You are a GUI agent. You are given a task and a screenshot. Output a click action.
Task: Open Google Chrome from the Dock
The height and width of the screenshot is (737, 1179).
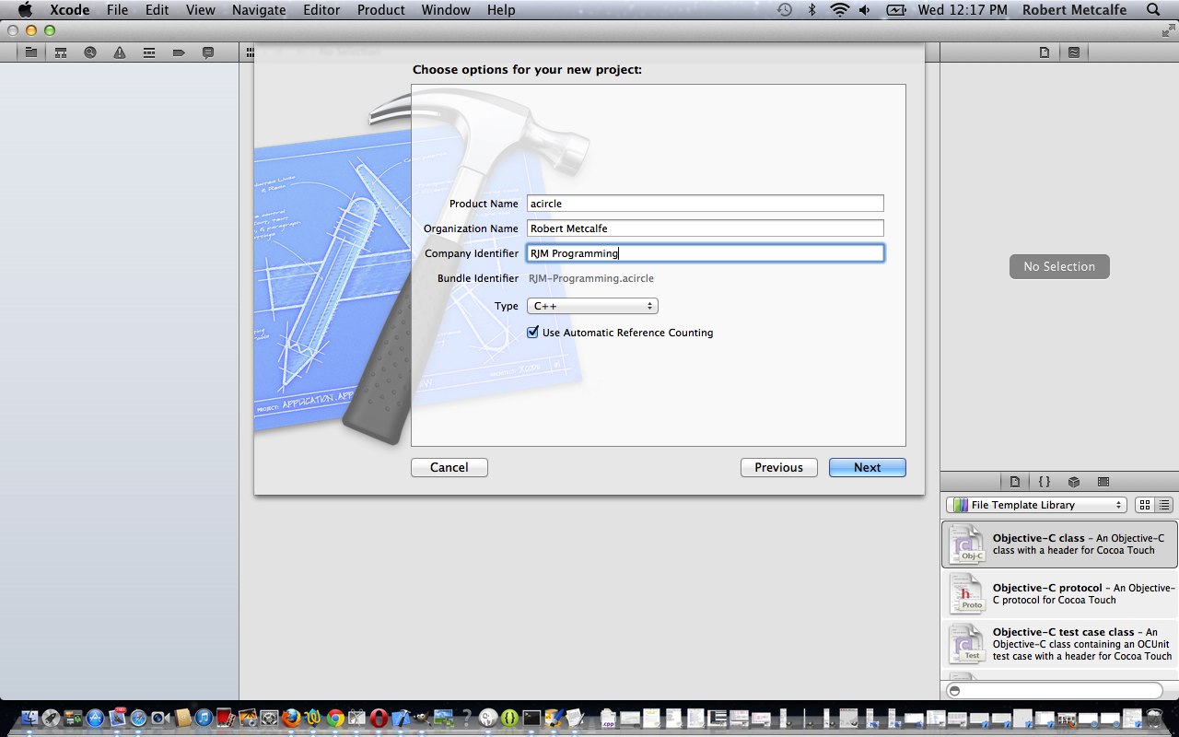335,718
